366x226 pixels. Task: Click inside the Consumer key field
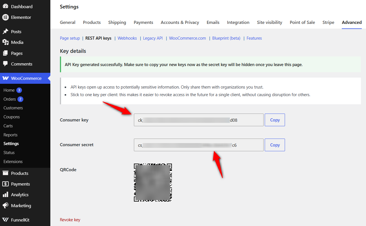coord(199,120)
